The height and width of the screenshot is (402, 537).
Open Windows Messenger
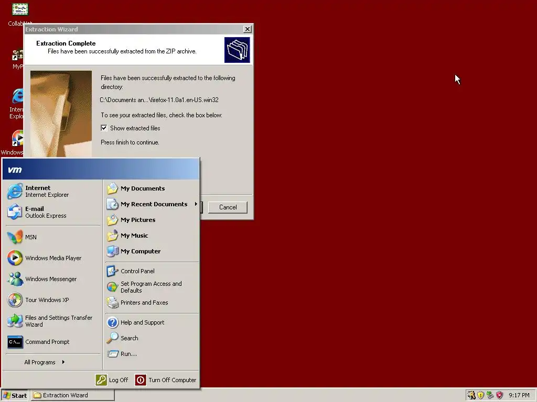(52, 279)
